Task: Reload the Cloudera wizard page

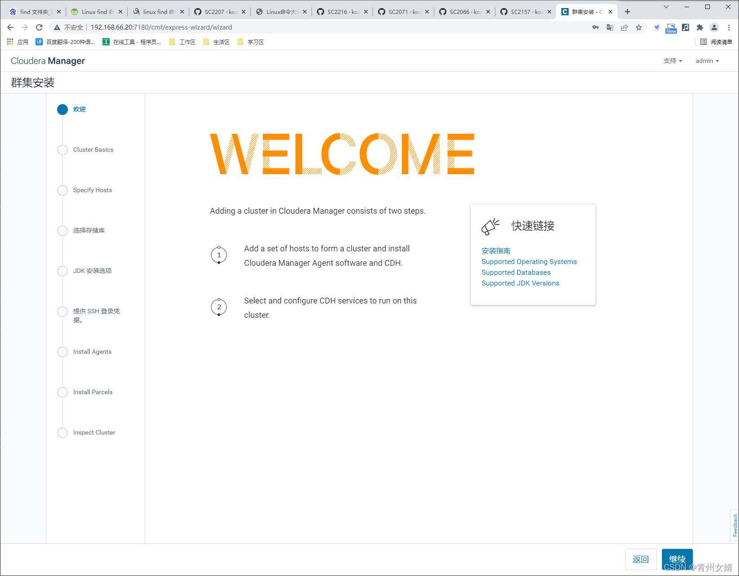Action: (x=39, y=27)
